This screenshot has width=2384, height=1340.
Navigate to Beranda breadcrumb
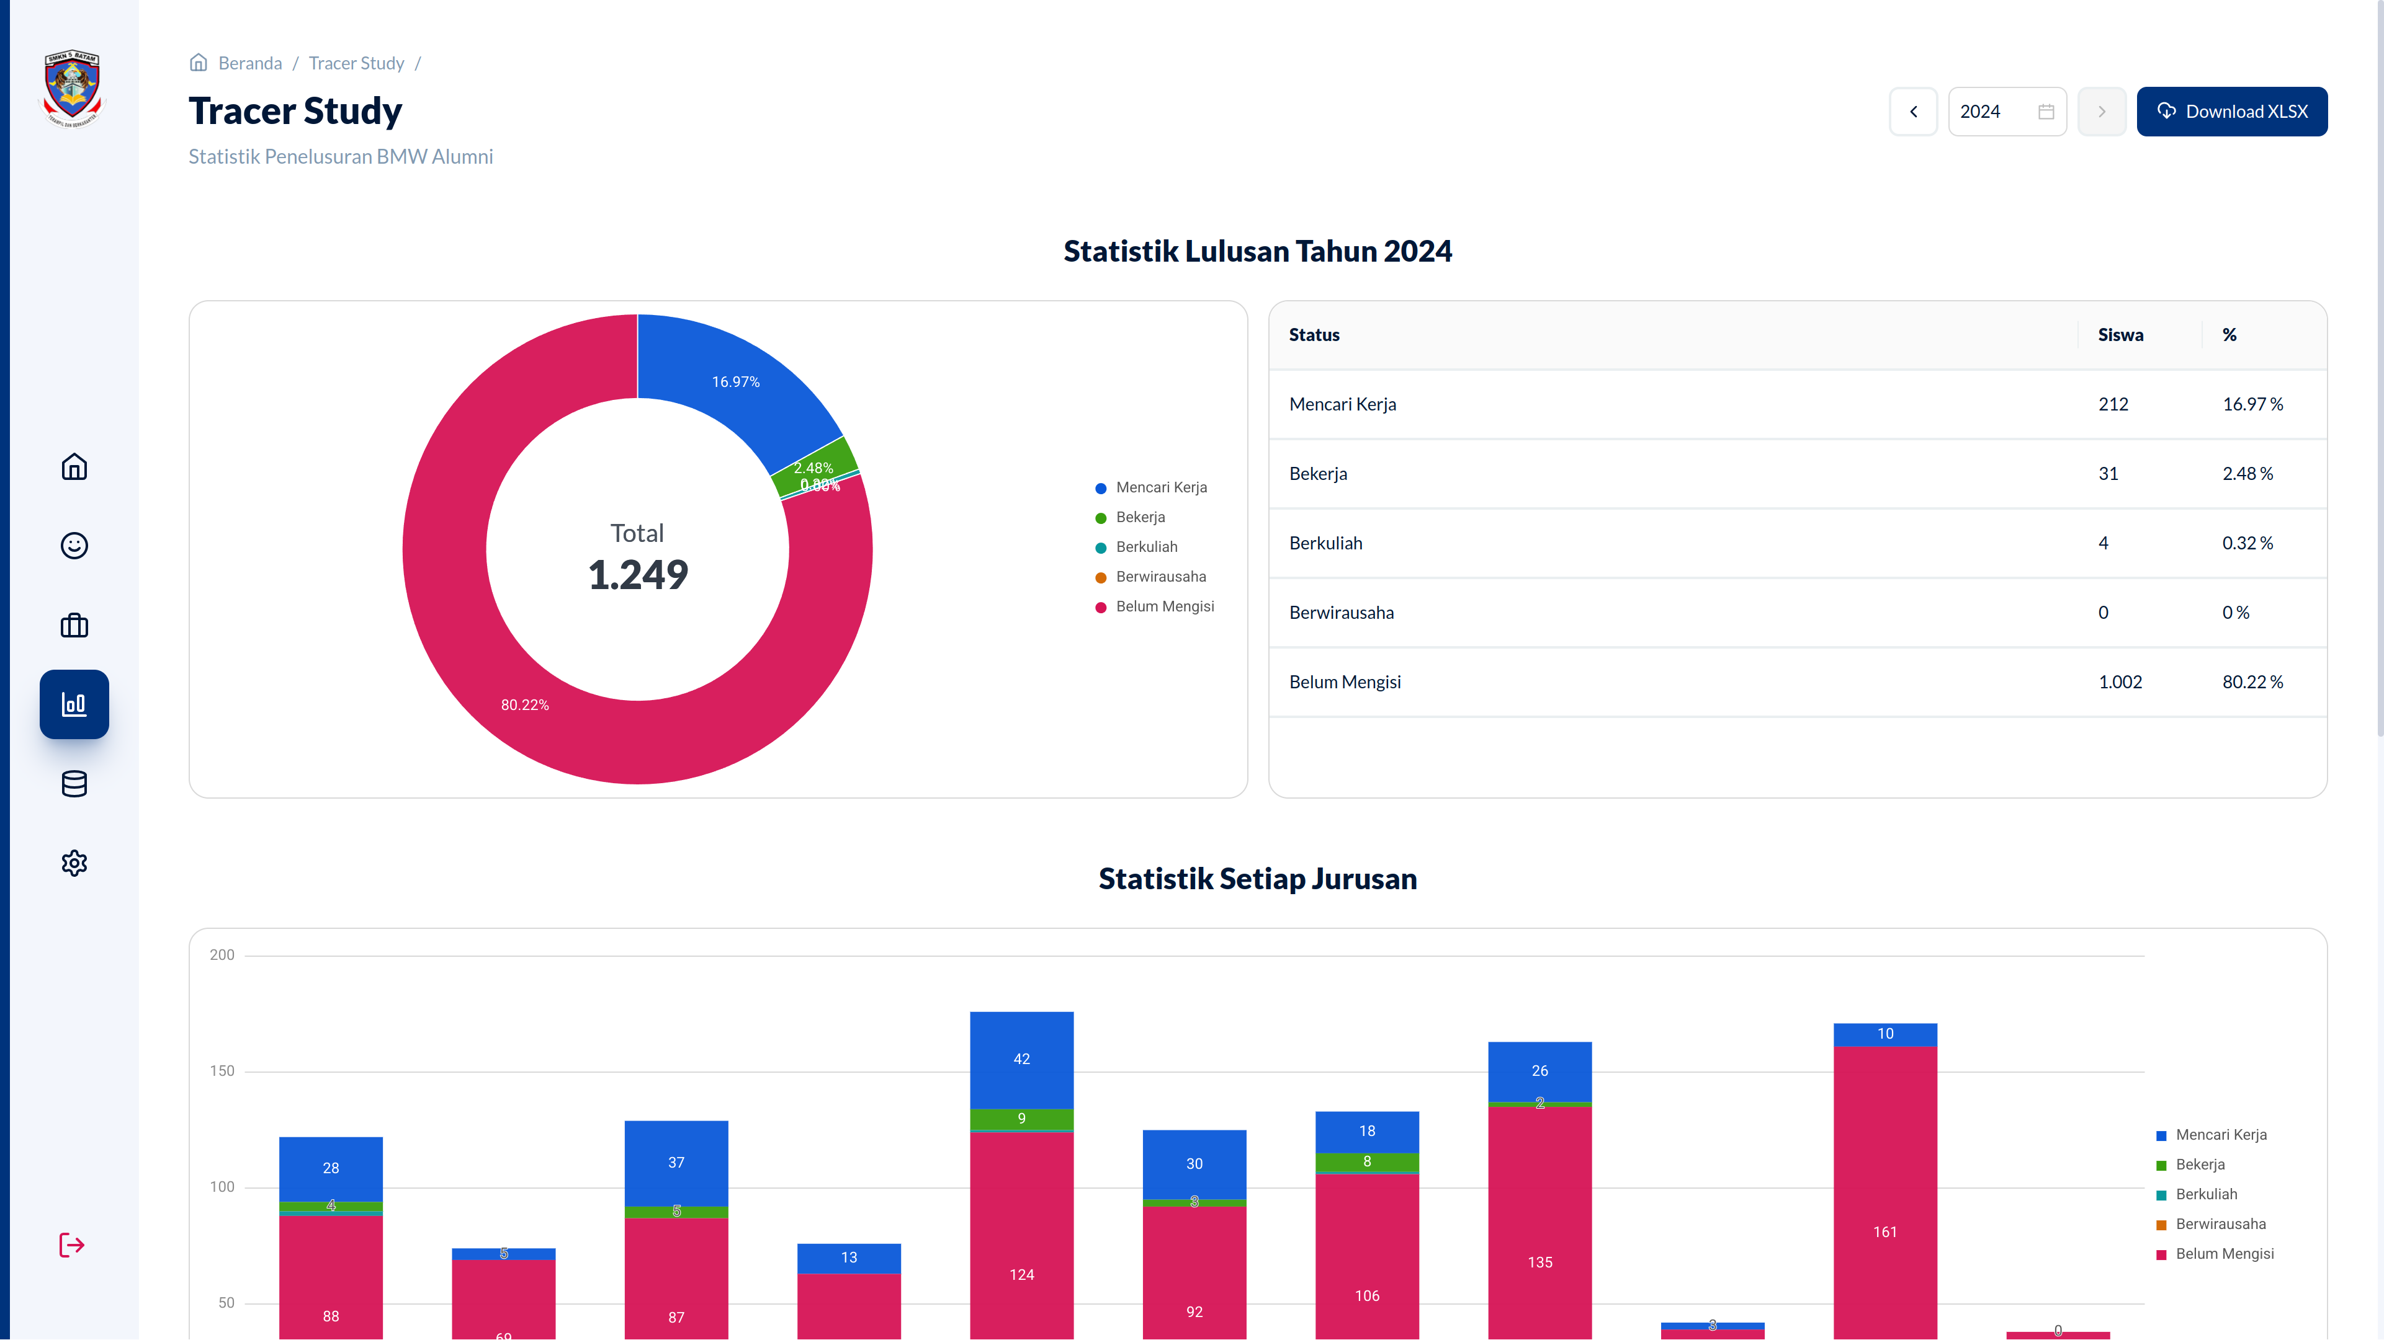(249, 63)
